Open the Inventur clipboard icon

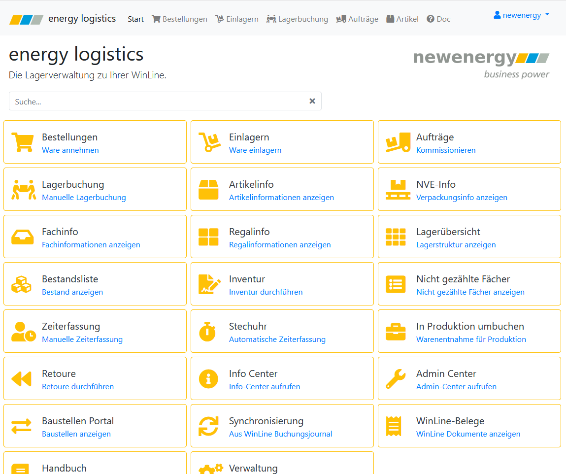pos(209,284)
